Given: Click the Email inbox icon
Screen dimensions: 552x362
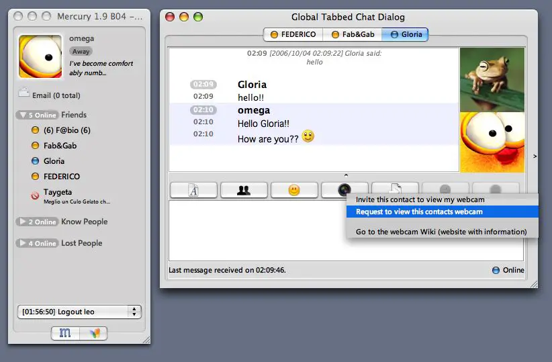Looking at the screenshot, I should tap(24, 95).
